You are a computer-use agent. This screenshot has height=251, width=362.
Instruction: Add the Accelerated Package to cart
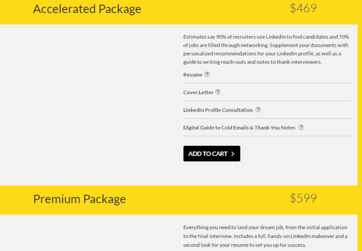(212, 154)
